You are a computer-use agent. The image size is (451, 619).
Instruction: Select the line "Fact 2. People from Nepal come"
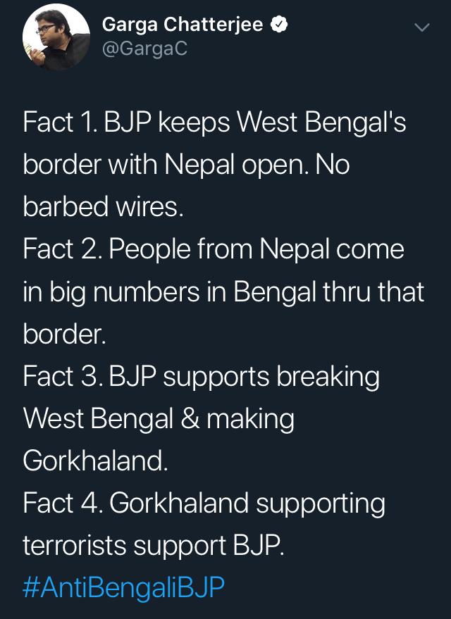click(214, 250)
